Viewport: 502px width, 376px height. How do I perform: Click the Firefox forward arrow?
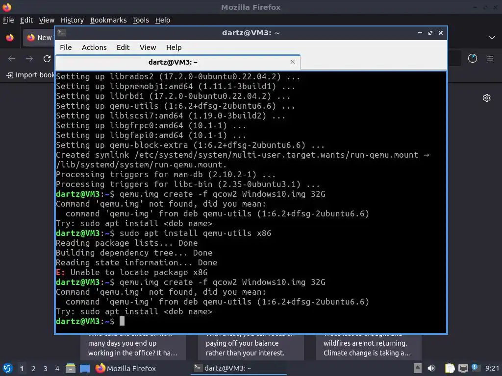pyautogui.click(x=29, y=59)
